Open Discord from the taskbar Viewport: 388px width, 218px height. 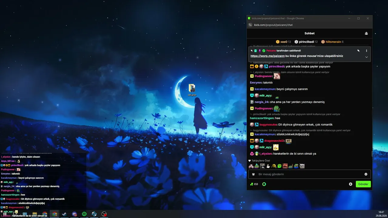[x=75, y=214]
